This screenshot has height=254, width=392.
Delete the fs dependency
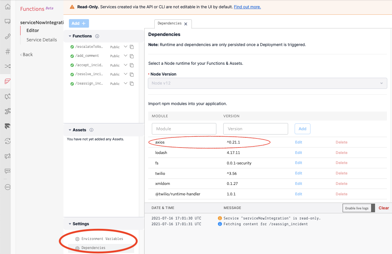342,163
